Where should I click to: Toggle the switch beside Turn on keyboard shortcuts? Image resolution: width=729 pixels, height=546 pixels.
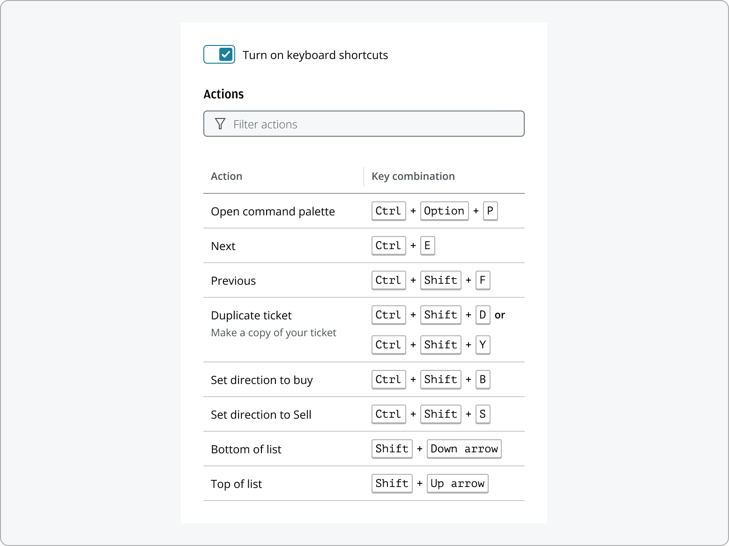point(219,54)
